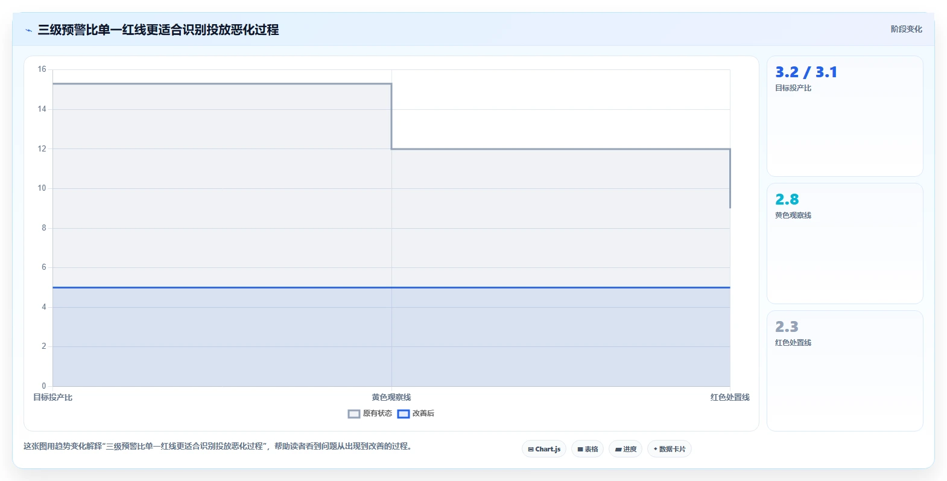Click the y-axis tick label 0
The image size is (947, 481).
pyautogui.click(x=43, y=386)
